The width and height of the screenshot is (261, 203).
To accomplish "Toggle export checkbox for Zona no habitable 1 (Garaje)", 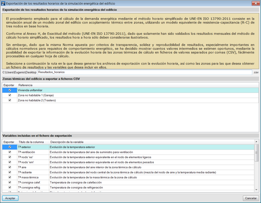I will 10,95.
